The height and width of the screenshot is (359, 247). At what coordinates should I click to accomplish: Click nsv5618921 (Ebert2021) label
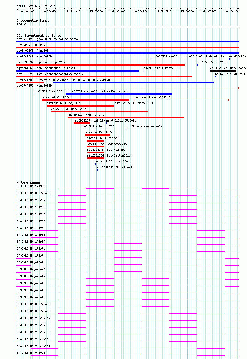click(x=96, y=126)
